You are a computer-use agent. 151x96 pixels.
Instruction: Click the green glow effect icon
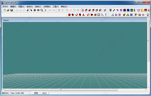[x=132, y=10]
